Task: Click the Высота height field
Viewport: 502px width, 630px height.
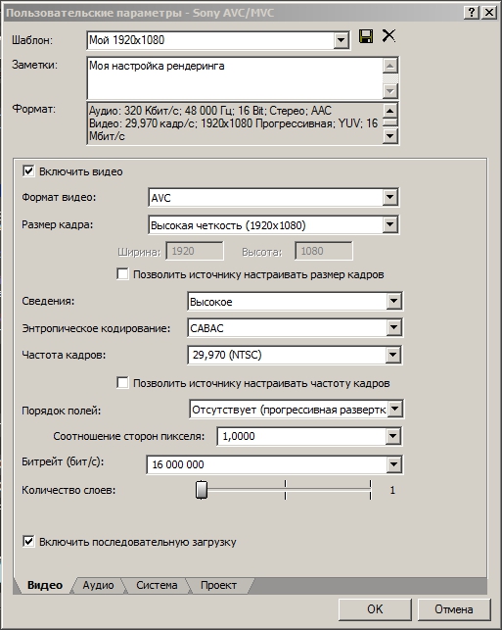Action: 324,251
